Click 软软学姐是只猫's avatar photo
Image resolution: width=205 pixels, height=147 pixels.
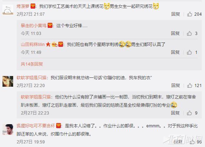[8, 81]
